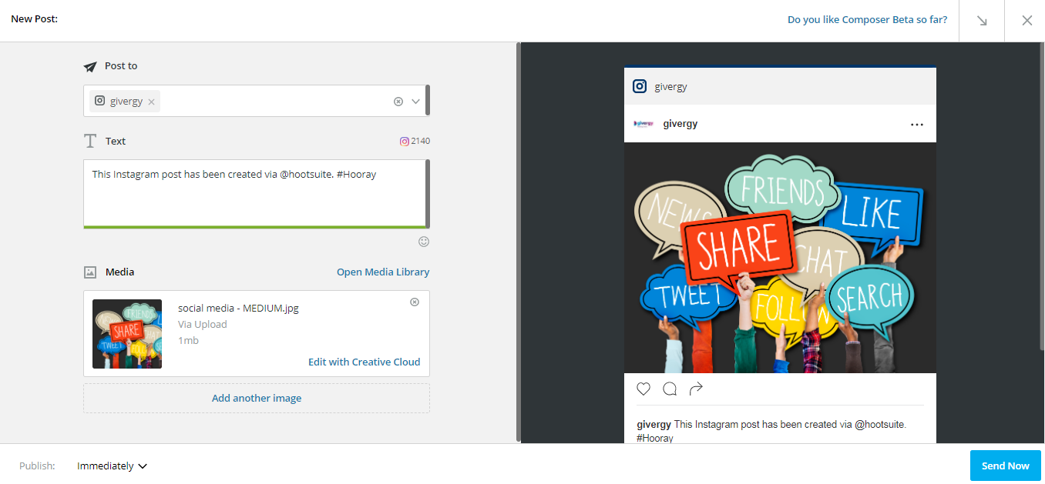Open the three-dot menu in preview

[x=916, y=125]
